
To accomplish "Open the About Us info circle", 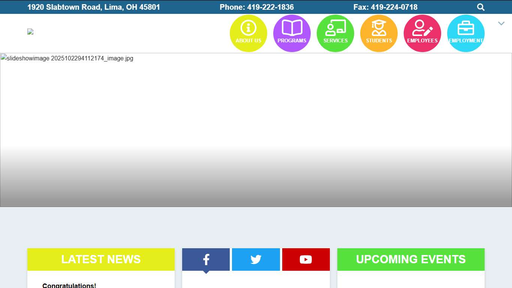I will pyautogui.click(x=248, y=33).
